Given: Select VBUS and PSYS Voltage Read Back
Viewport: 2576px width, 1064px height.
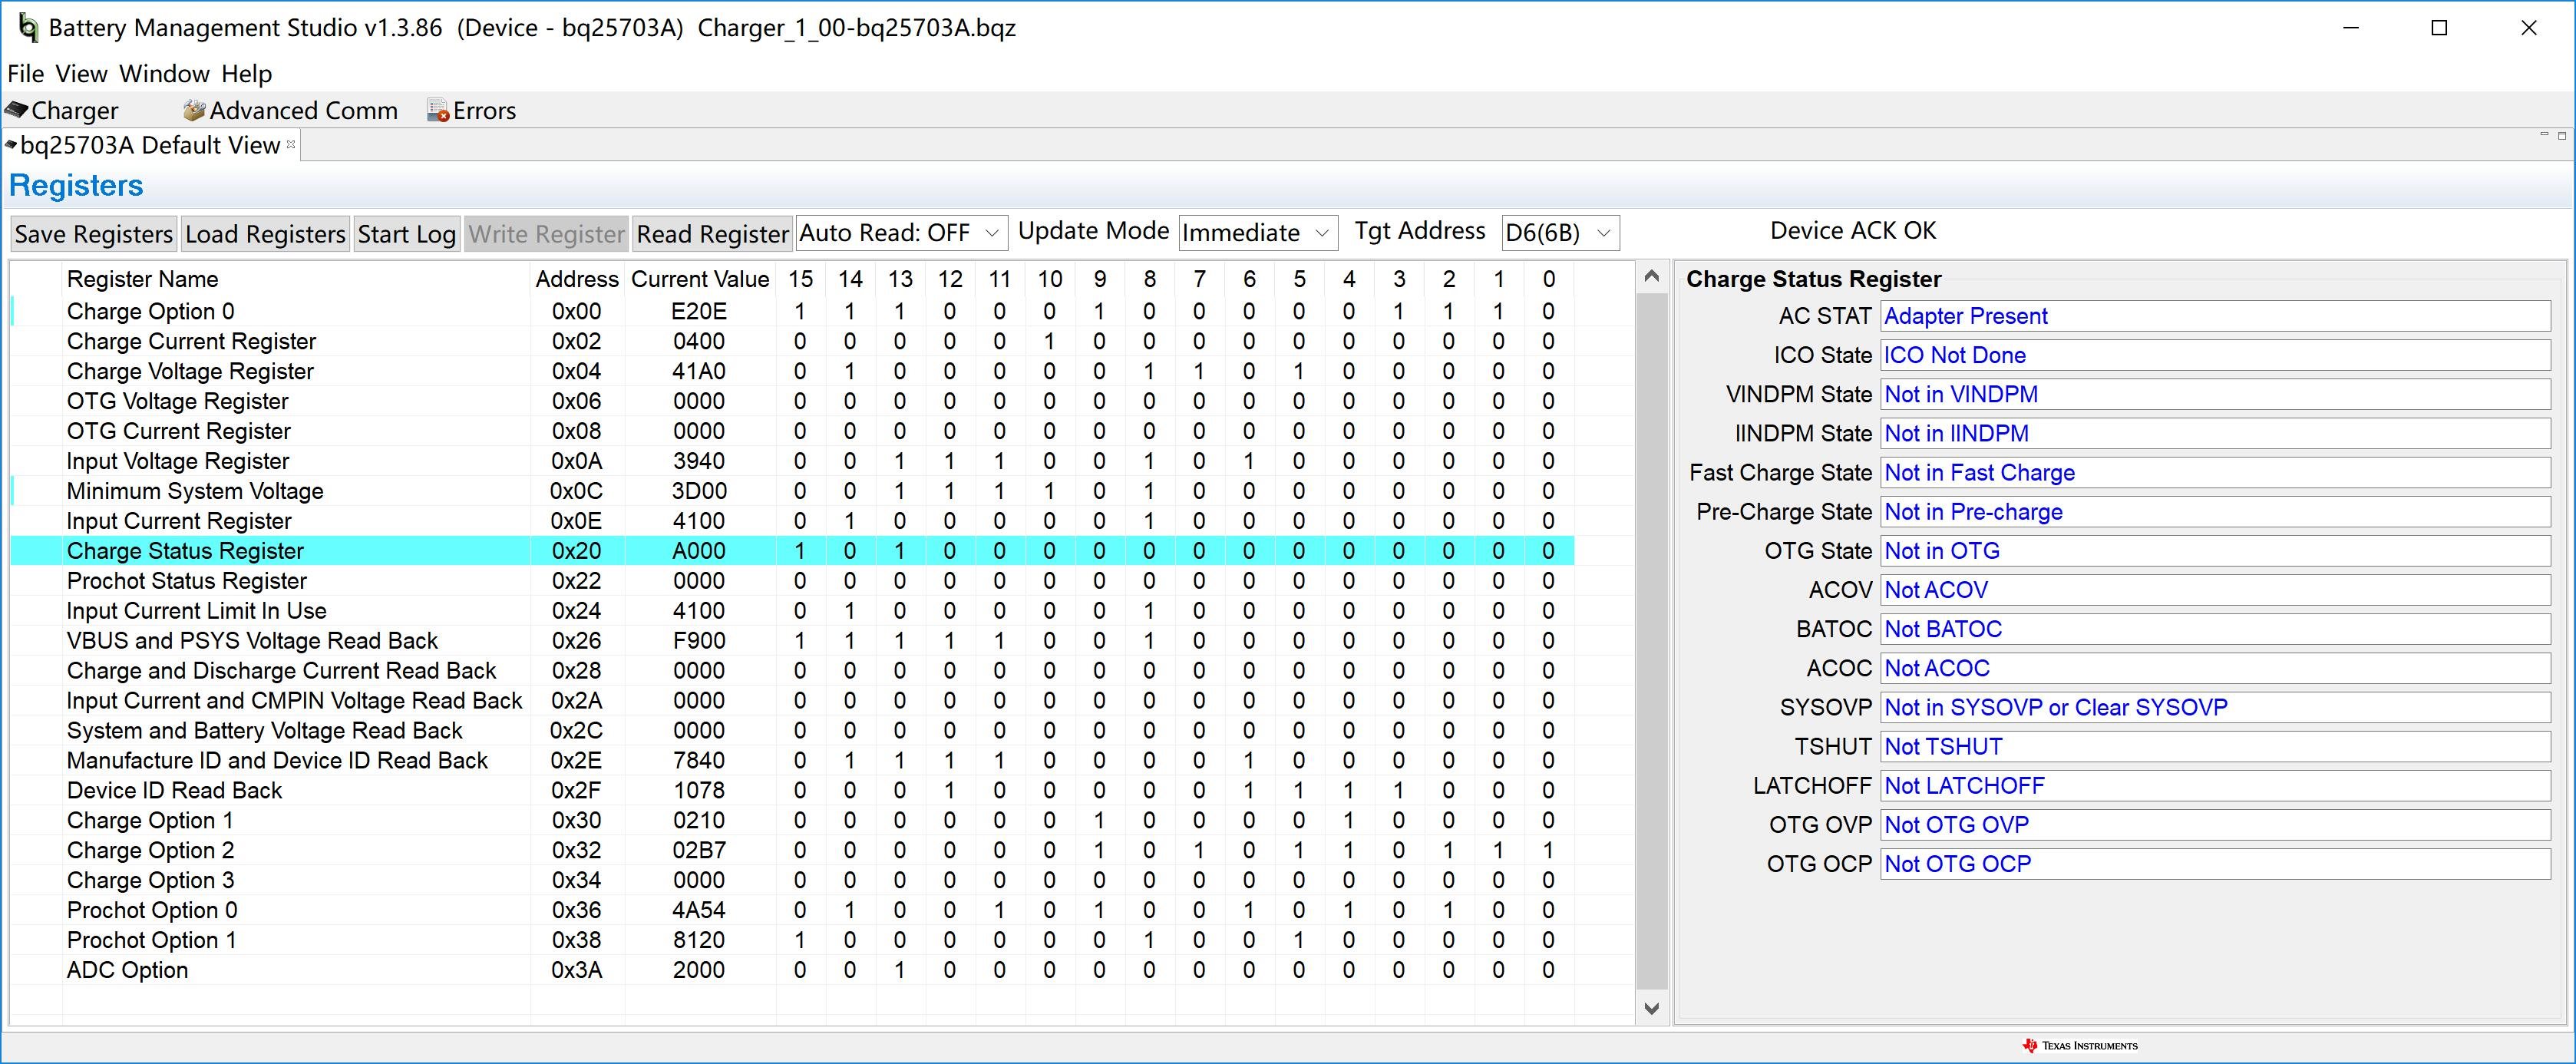Looking at the screenshot, I should pyautogui.click(x=792, y=641).
